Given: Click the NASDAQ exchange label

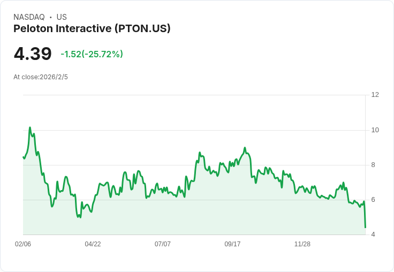Looking at the screenshot, I should [x=29, y=17].
